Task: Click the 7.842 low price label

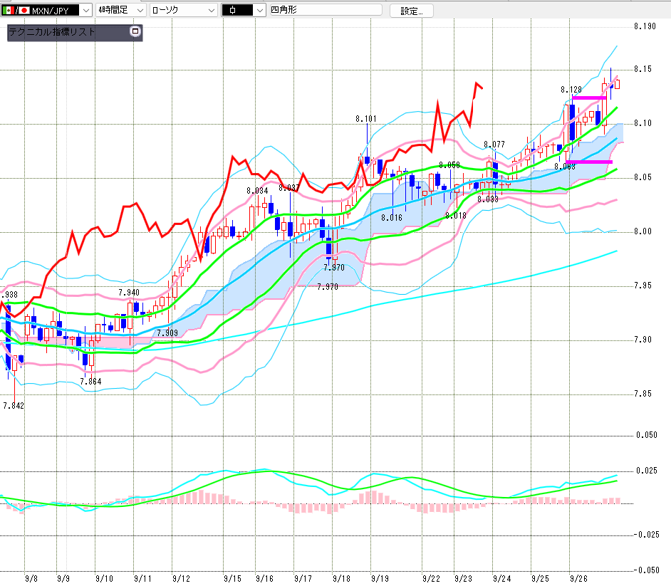Action: pos(14,405)
